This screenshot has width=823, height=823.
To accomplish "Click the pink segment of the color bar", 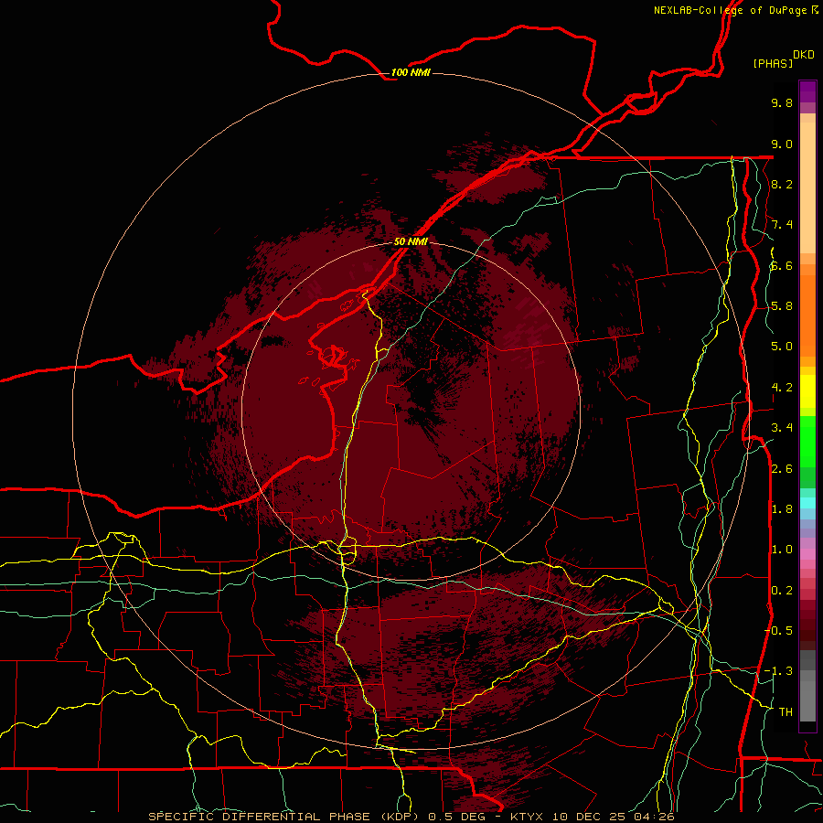I will point(807,554).
